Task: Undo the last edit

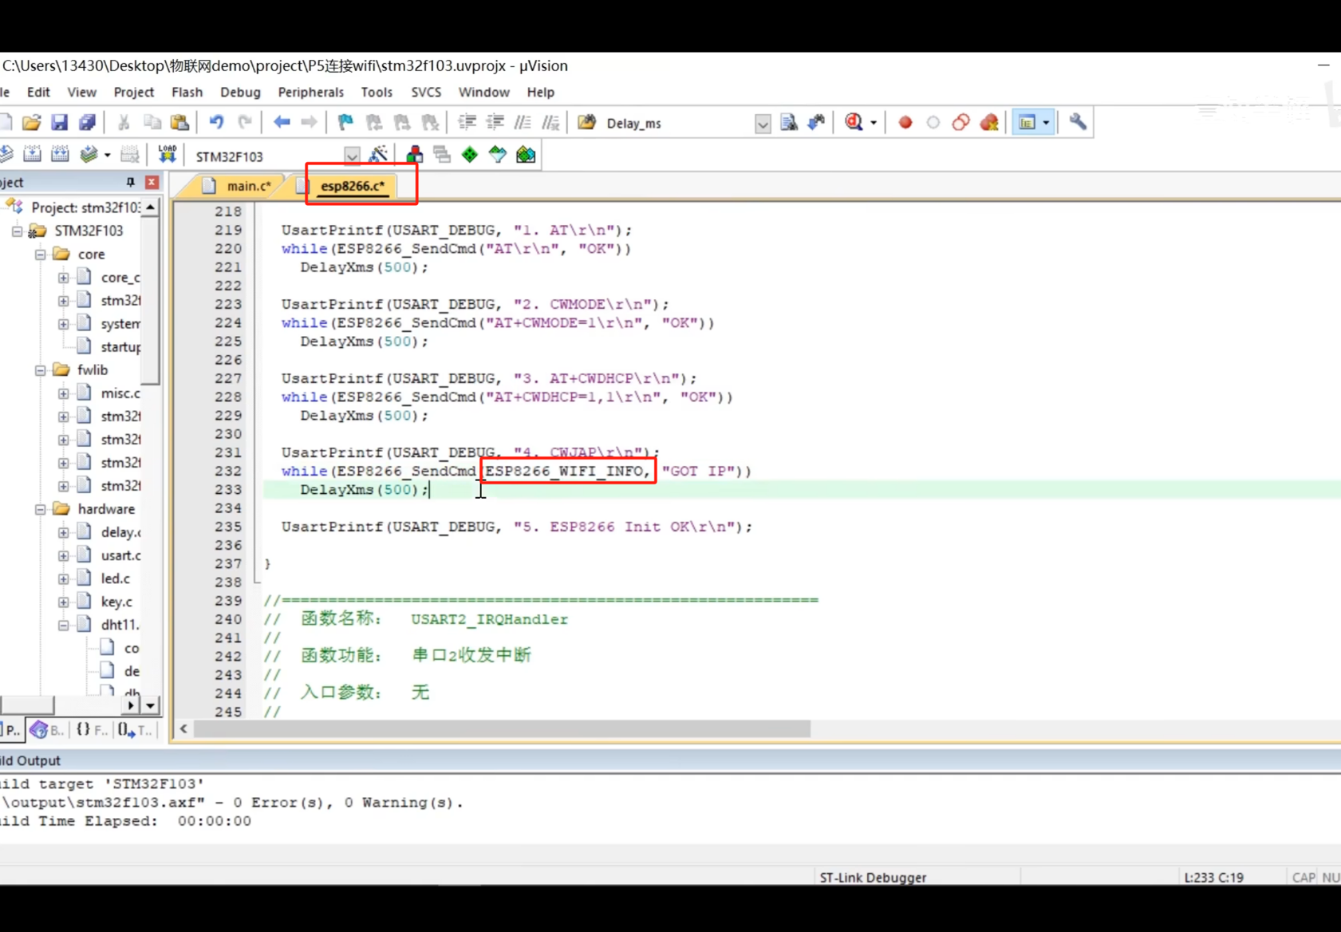Action: point(216,122)
